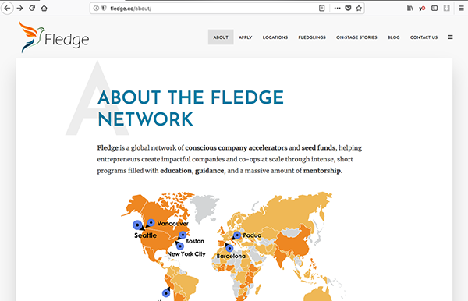This screenshot has width=468, height=301.
Task: Open ON-STAGE STORIES link
Action: pos(356,37)
